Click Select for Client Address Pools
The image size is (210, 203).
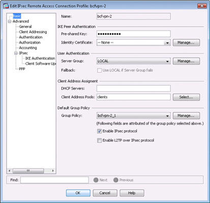tap(186, 97)
